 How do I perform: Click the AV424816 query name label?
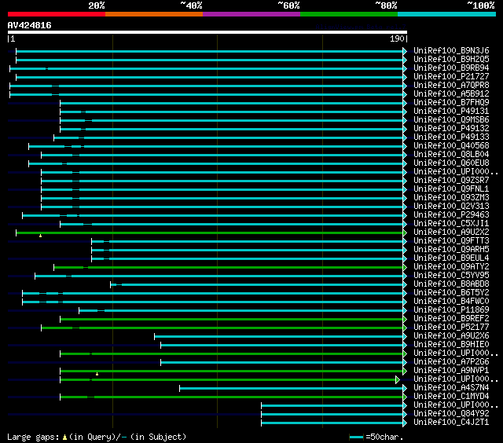coord(30,25)
